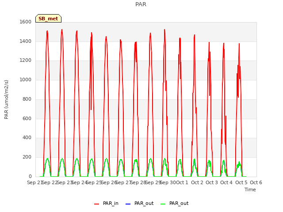Image resolution: width=283 pixels, height=212 pixels.
Task: Click the green PAR_out legend swatch
Action: point(163,204)
